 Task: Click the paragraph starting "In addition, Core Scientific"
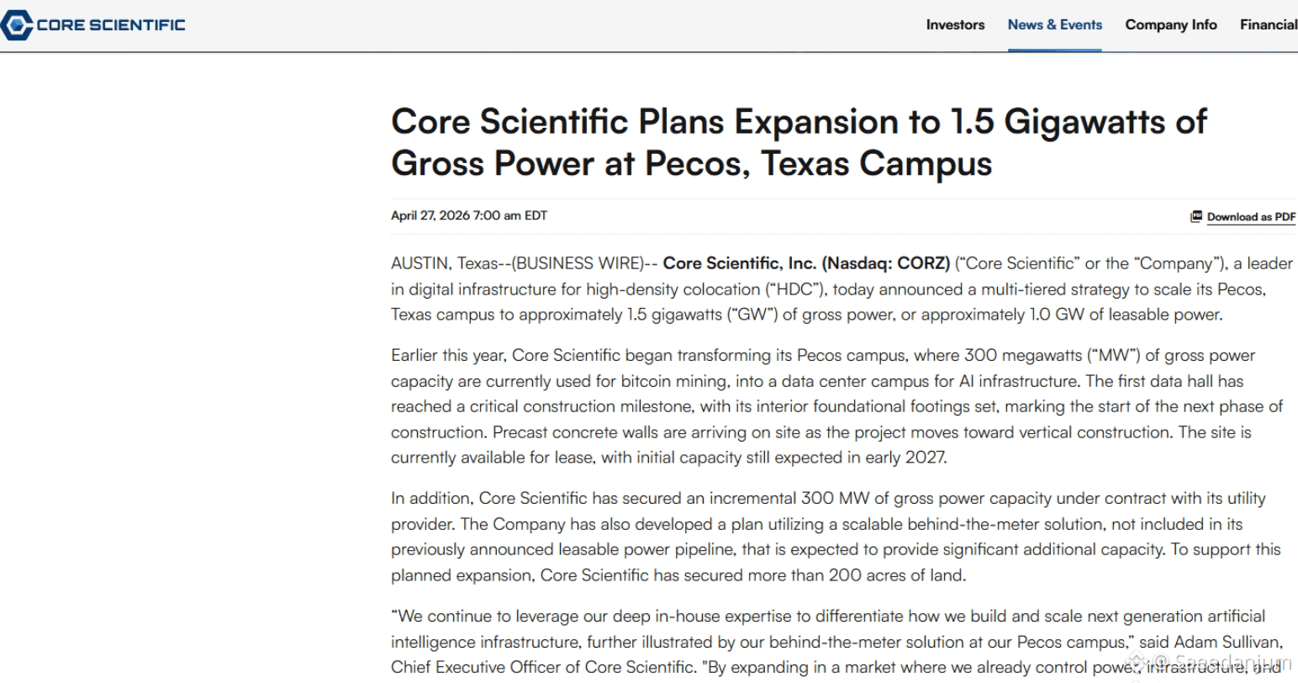[x=836, y=537]
